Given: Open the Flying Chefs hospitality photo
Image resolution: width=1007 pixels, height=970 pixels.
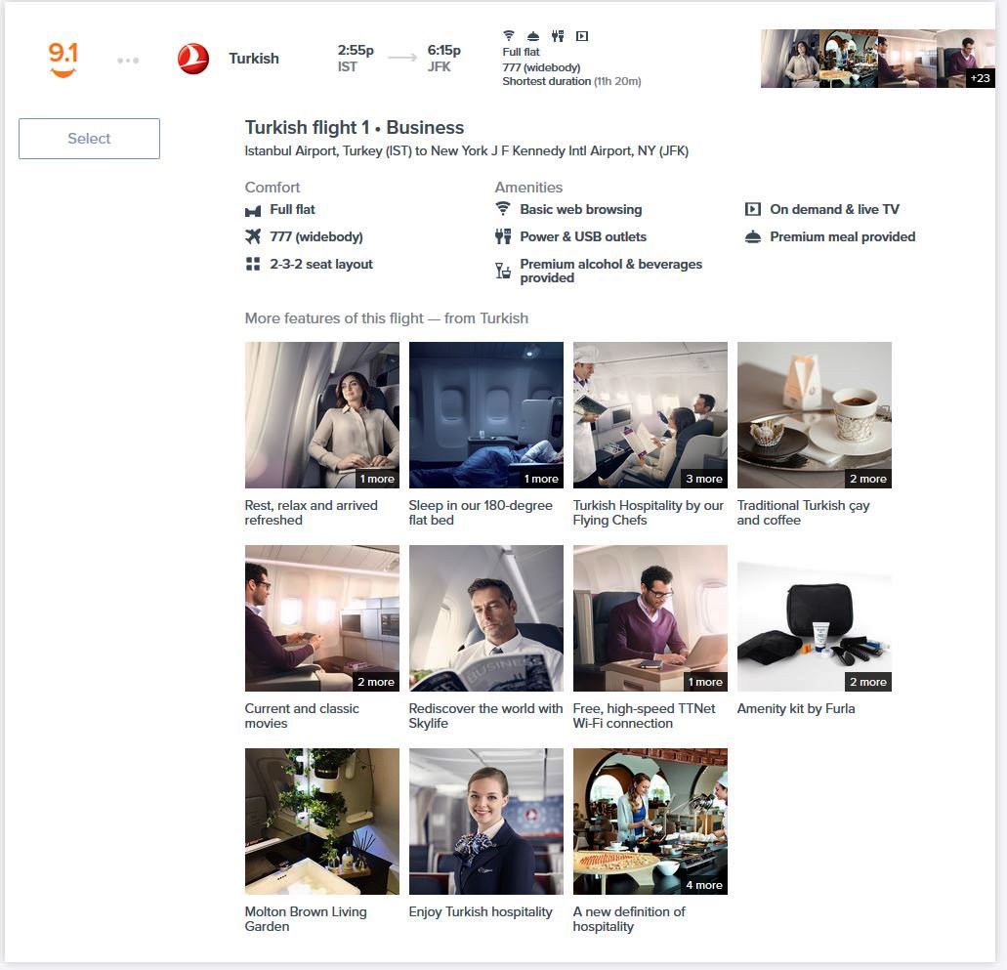Looking at the screenshot, I should coord(650,415).
